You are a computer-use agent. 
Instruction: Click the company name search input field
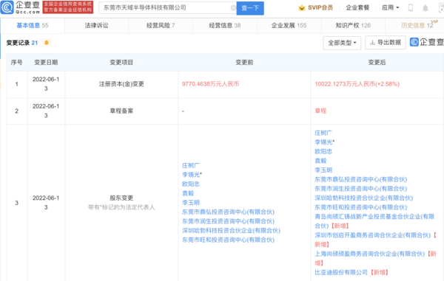click(167, 8)
